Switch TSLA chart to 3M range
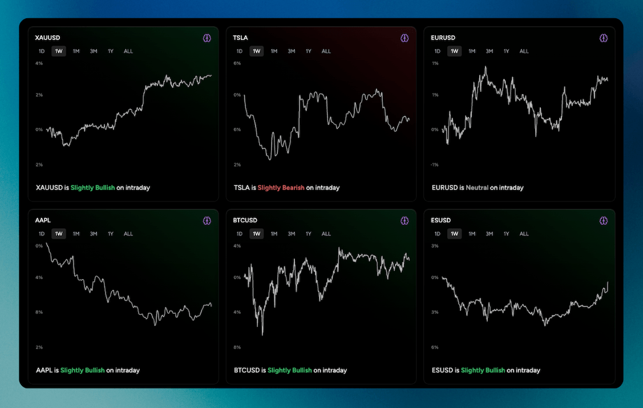Screen dimensions: 643x408 pos(291,51)
